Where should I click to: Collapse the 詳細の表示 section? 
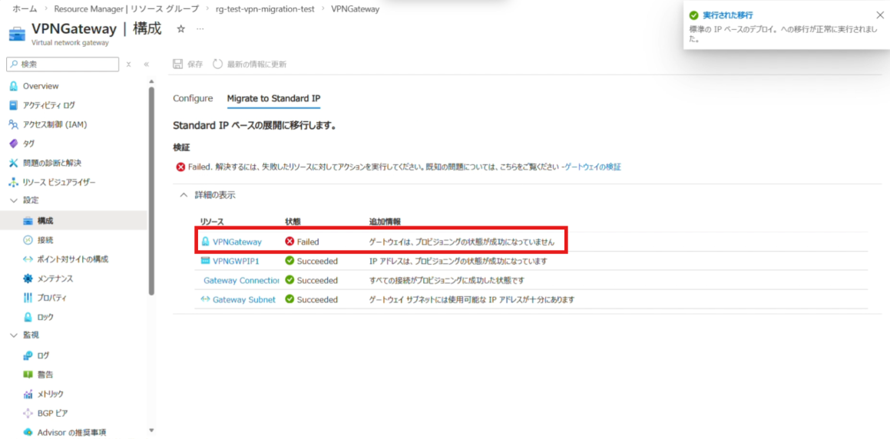click(184, 196)
